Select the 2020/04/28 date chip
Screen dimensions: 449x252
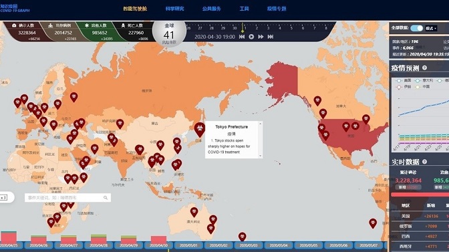[98, 245]
